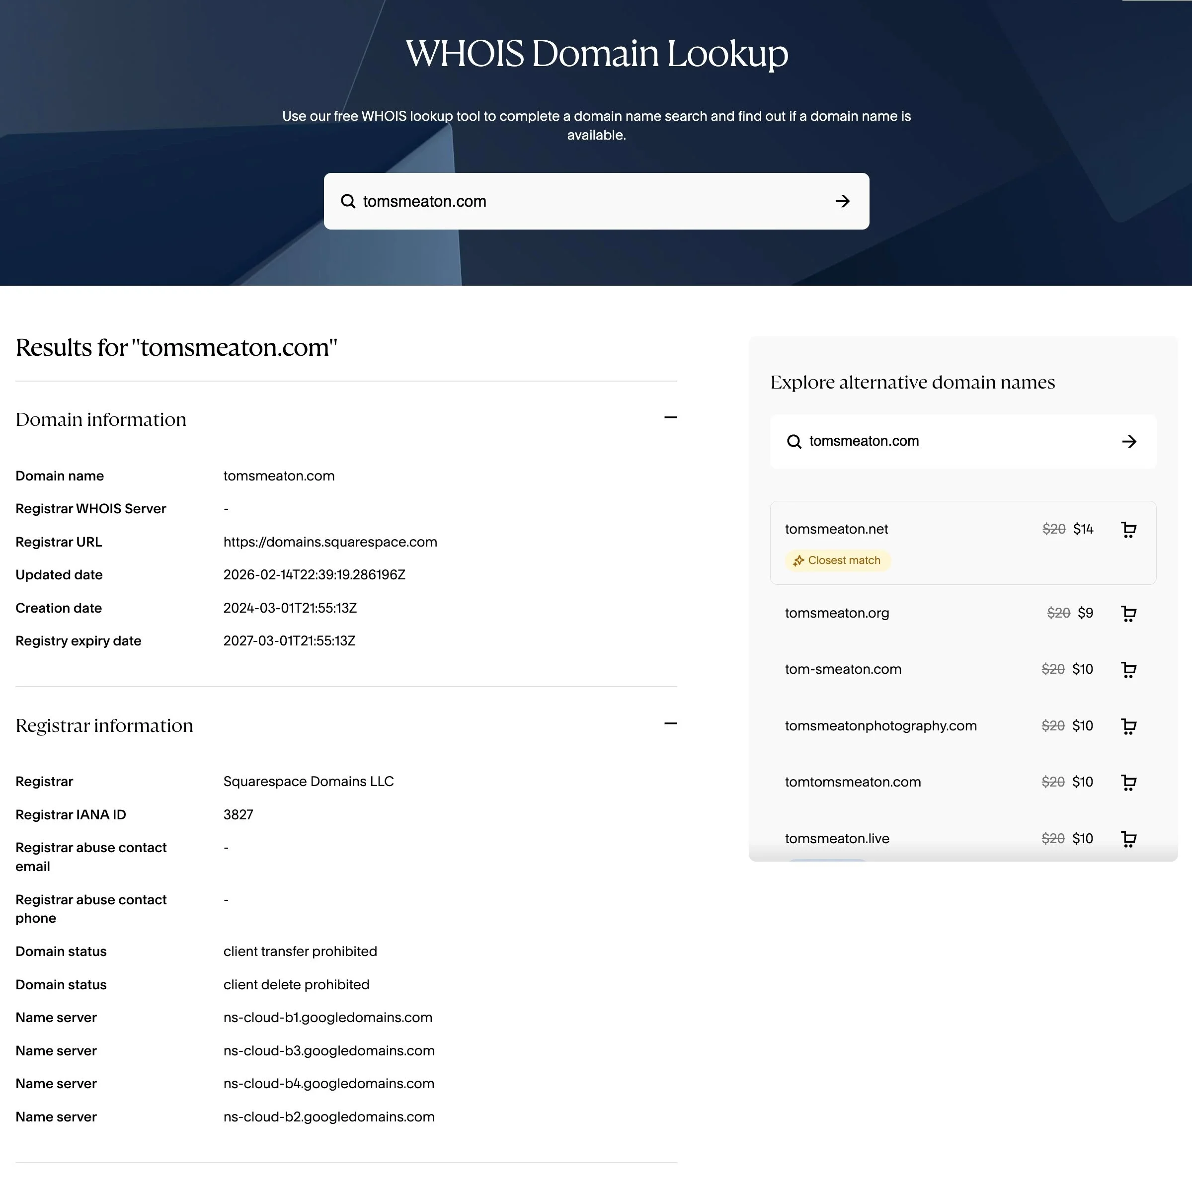Click the client delete prohibited status
This screenshot has width=1192, height=1192.
pos(296,985)
